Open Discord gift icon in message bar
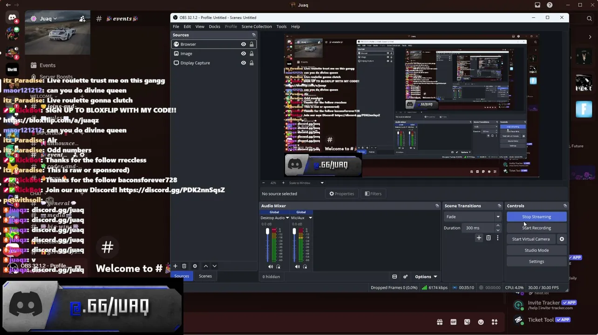The height and width of the screenshot is (335, 598). 439,322
